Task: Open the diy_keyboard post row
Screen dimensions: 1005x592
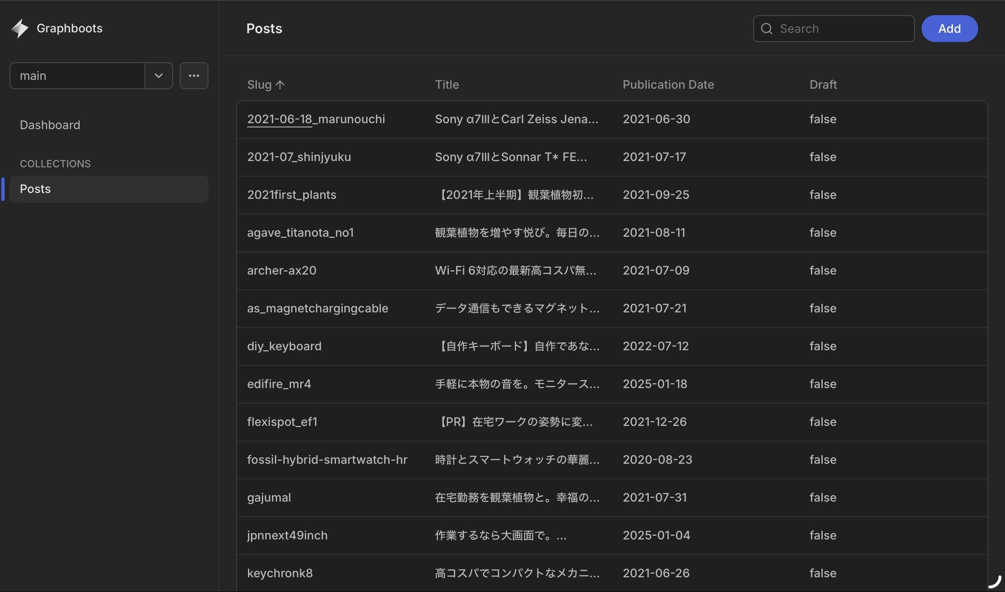Action: pyautogui.click(x=284, y=346)
